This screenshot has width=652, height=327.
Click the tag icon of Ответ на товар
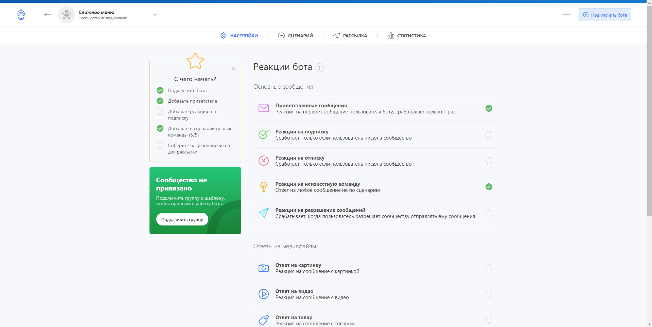click(x=264, y=320)
